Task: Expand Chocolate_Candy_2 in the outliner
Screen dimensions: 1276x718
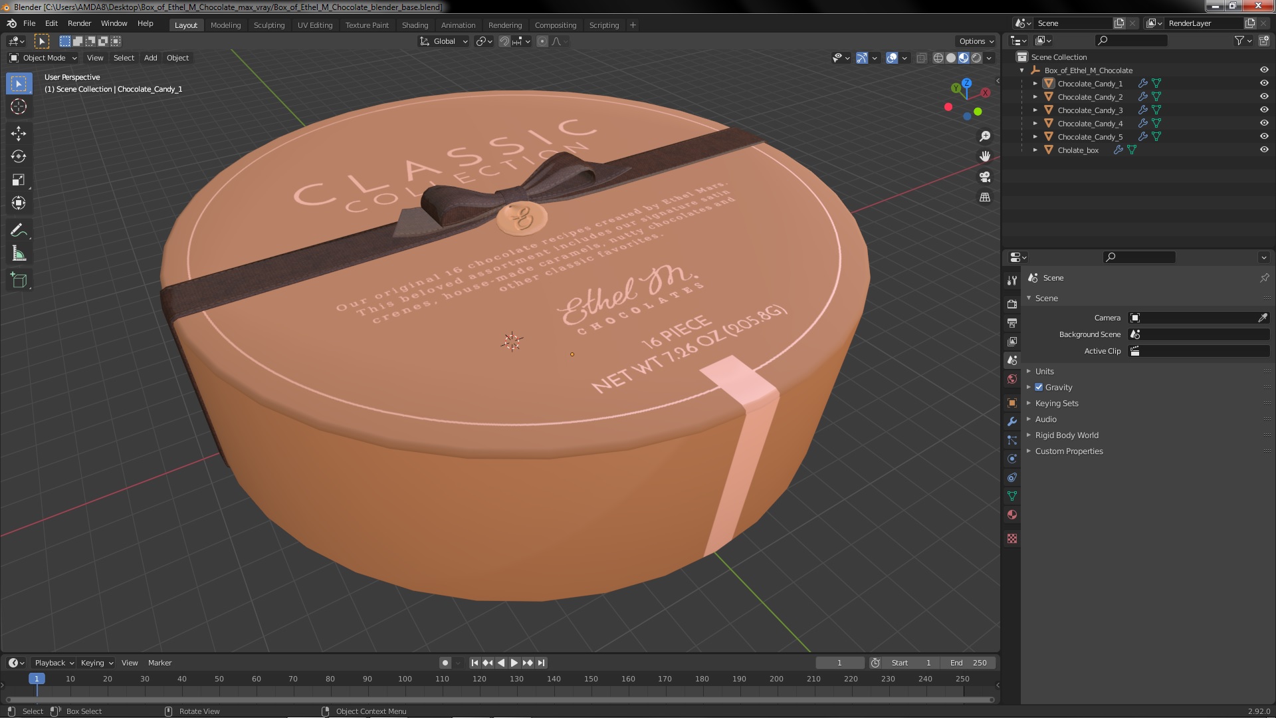Action: [1035, 96]
